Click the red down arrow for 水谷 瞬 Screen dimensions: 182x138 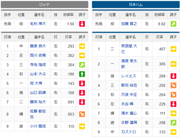tap(173, 104)
